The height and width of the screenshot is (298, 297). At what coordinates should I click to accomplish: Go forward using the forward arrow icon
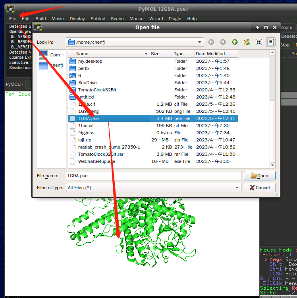tap(223, 42)
